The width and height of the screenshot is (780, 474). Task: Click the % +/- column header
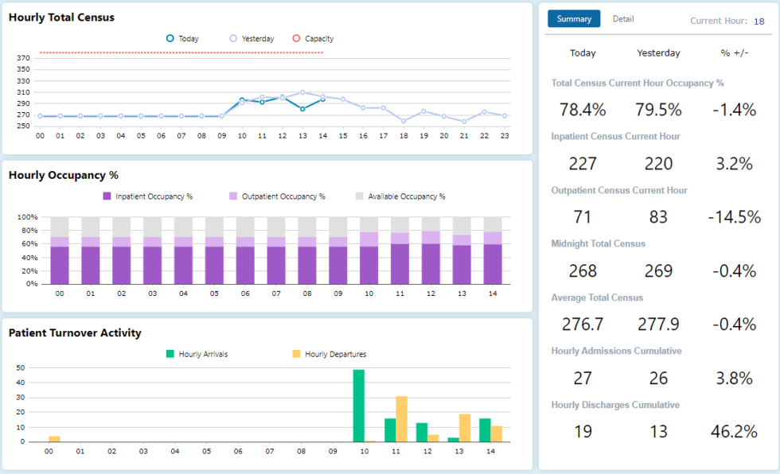coord(733,53)
